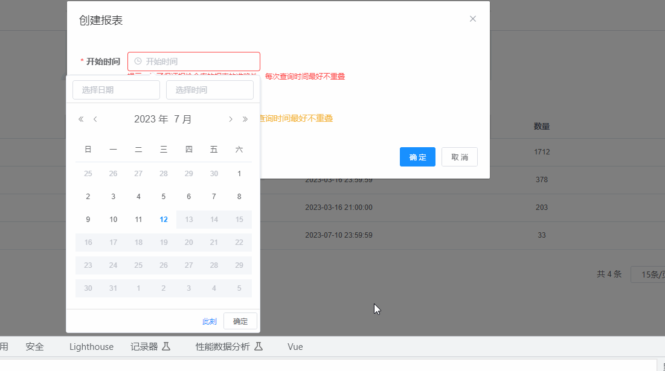The image size is (665, 371).
Task: Select today's date July 12
Action: (164, 220)
